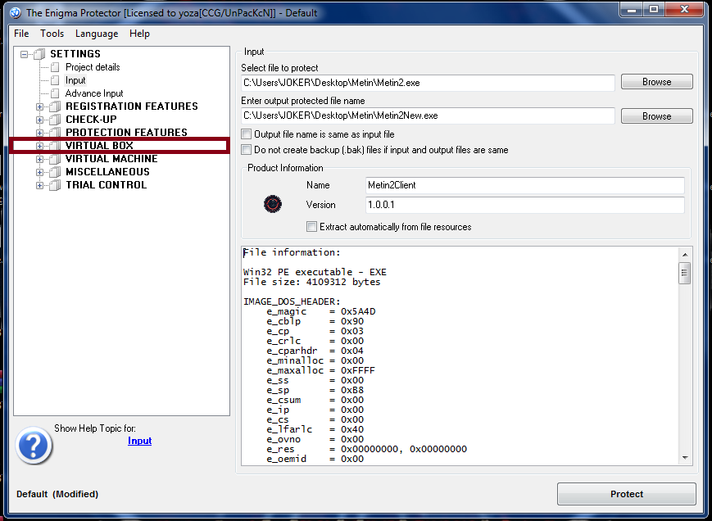Open the Language menu
Viewport: 712px width, 521px height.
pos(97,34)
